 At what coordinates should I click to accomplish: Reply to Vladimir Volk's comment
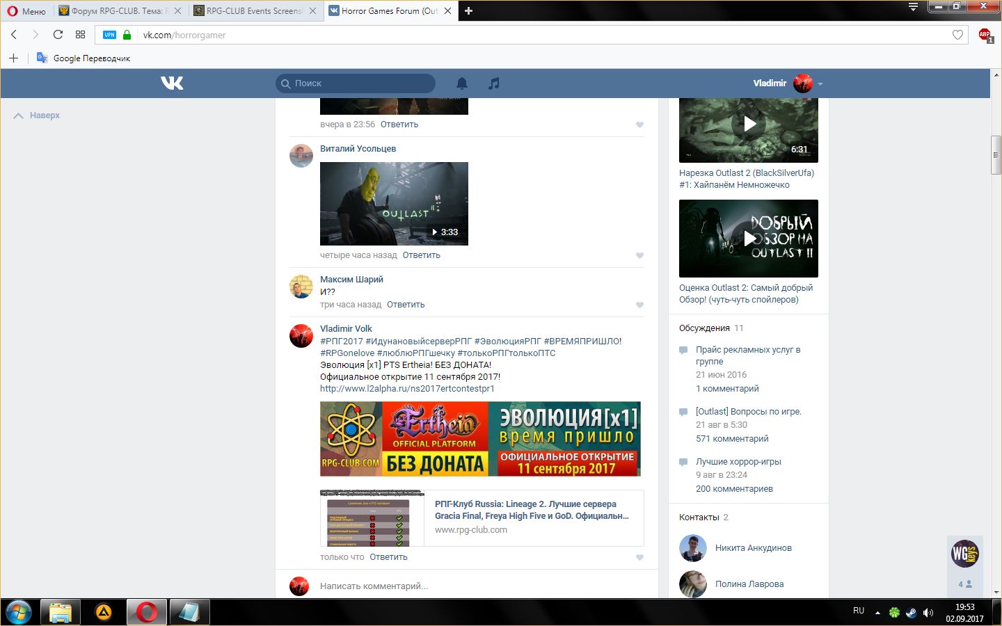point(389,557)
